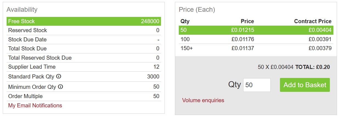Click the Price column header
This screenshot has width=340, height=118.
[247, 21]
